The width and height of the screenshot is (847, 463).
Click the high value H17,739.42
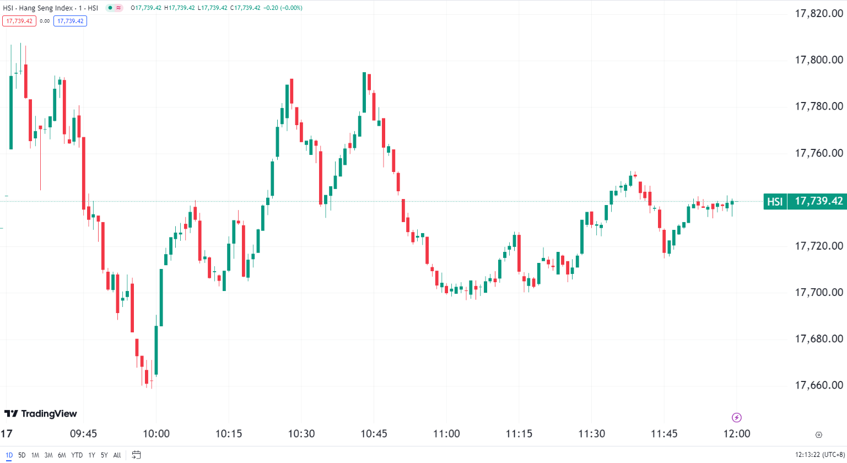pyautogui.click(x=180, y=8)
